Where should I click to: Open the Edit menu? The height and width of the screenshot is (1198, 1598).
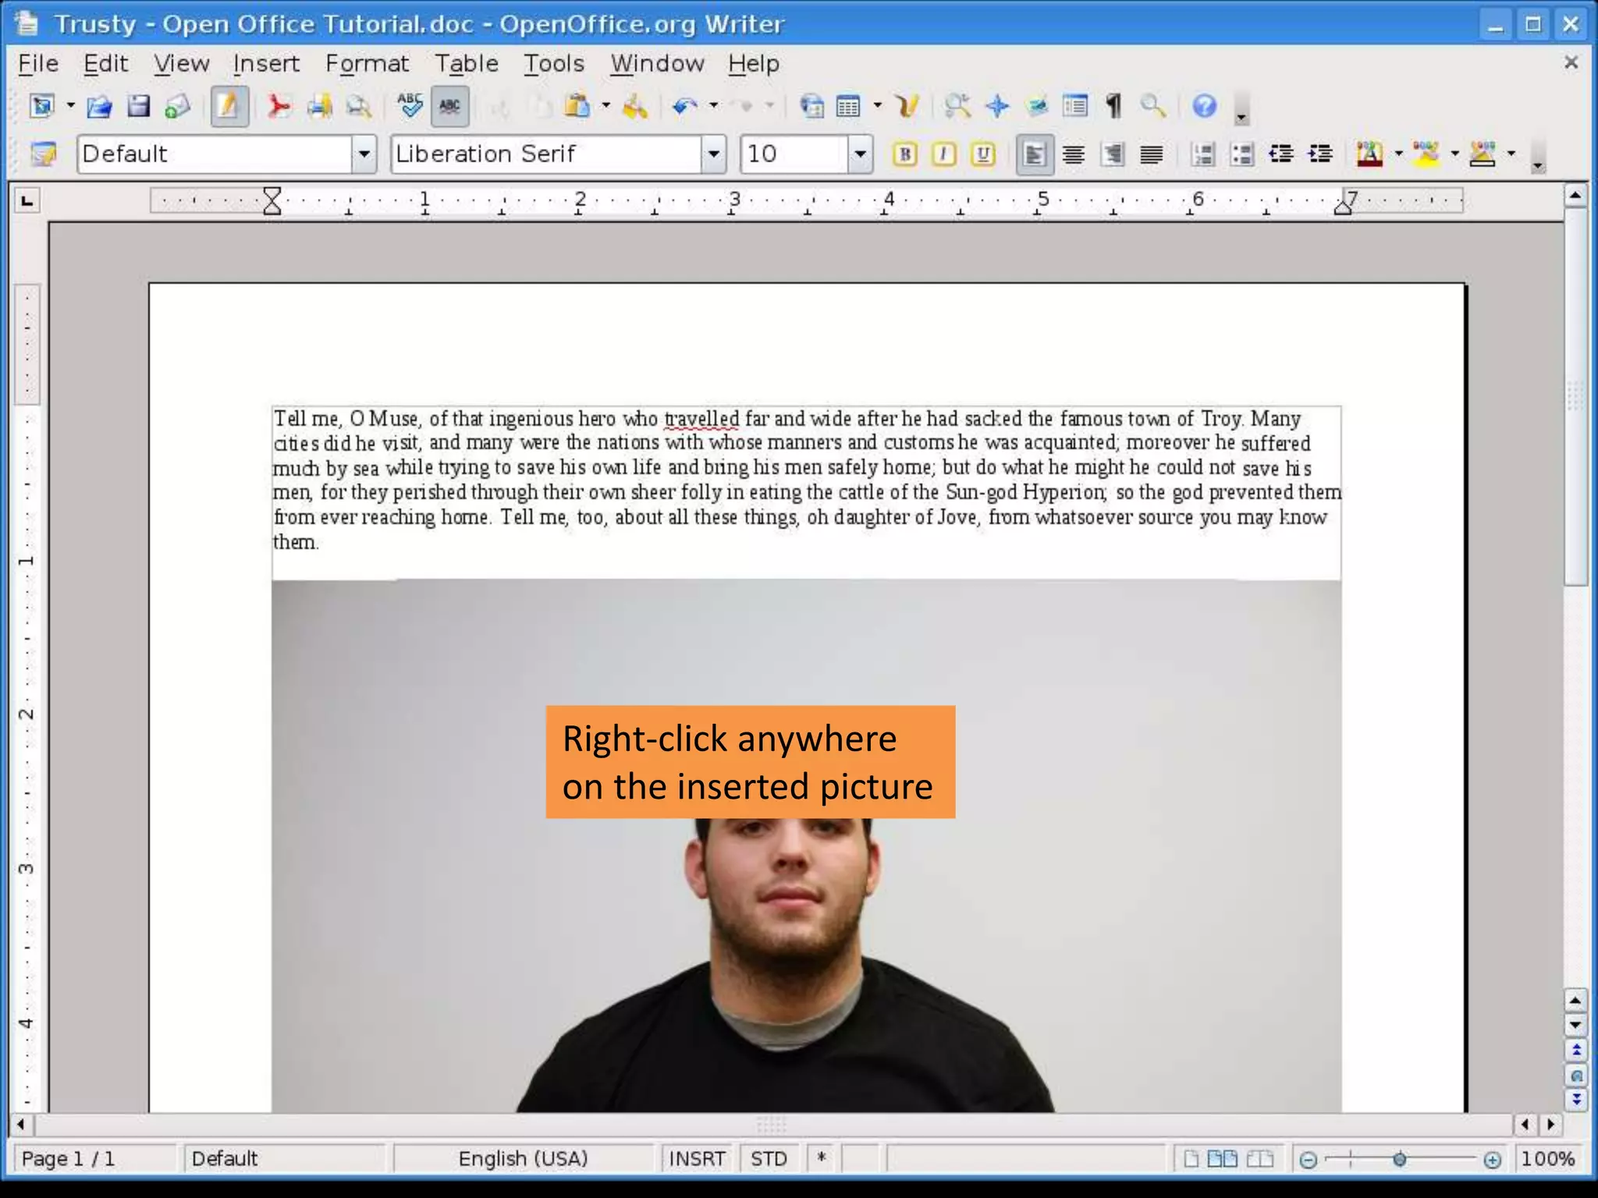tap(105, 63)
